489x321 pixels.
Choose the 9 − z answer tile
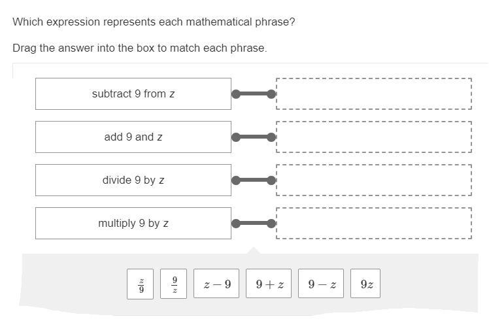click(321, 284)
